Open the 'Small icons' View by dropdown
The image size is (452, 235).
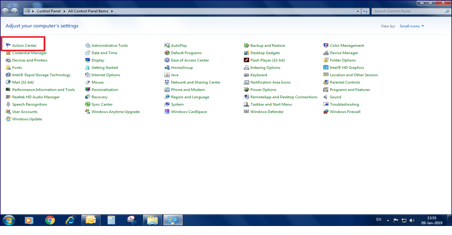411,26
